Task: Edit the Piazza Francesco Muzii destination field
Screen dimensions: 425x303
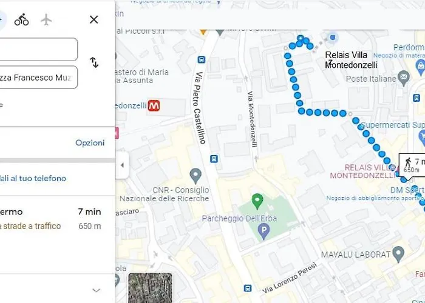Action: point(38,78)
